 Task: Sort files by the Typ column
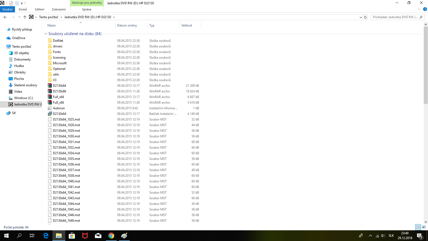click(x=163, y=25)
